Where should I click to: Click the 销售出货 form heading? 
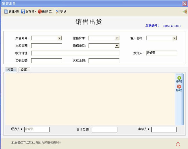point(89,22)
